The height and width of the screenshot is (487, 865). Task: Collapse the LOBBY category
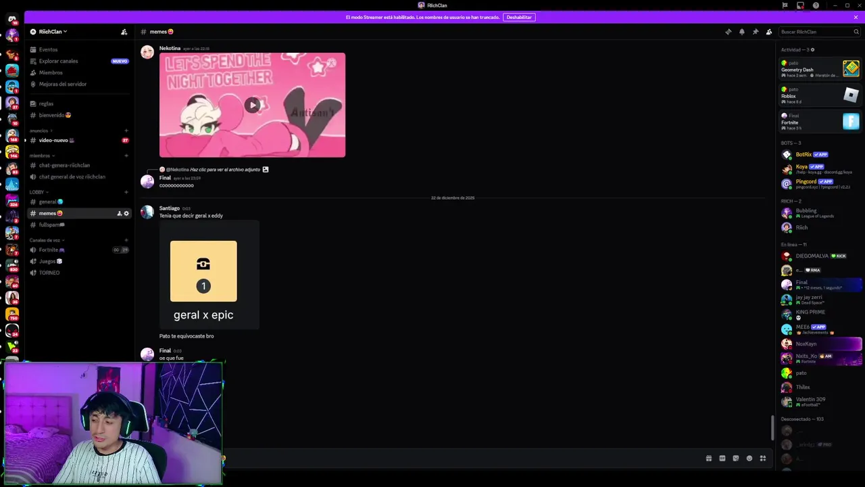39,192
